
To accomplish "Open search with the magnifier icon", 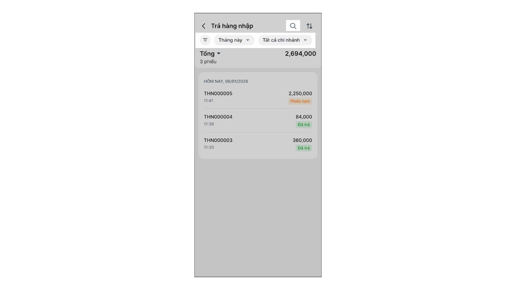I will [x=293, y=26].
